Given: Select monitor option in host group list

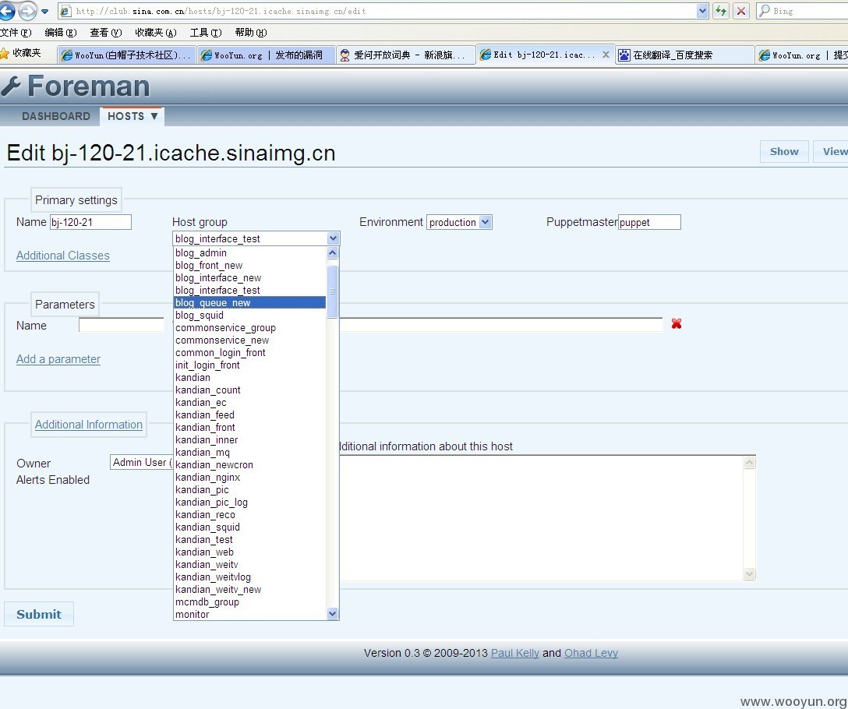Looking at the screenshot, I should tap(250, 614).
